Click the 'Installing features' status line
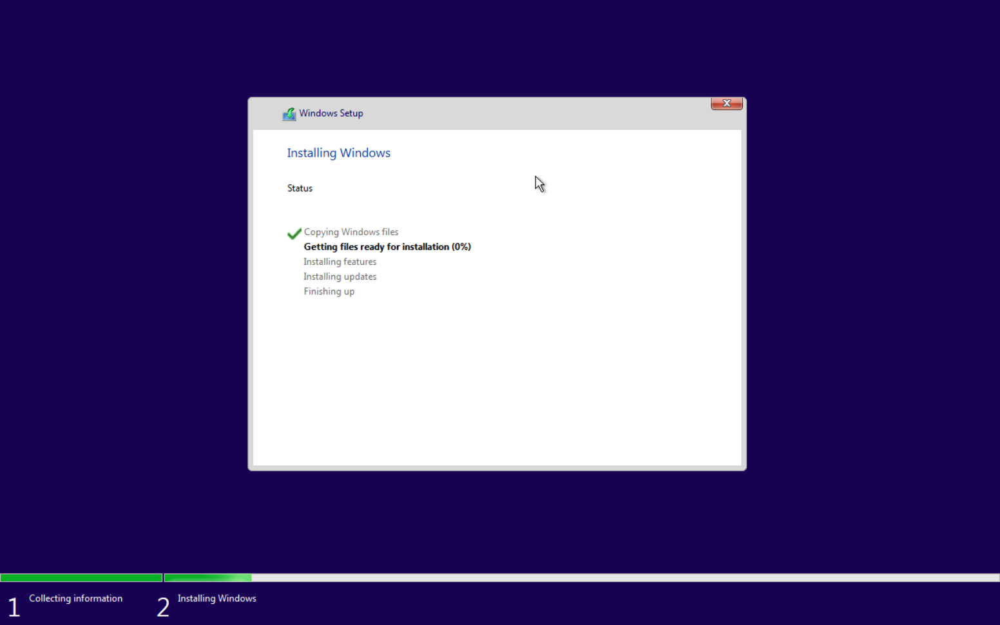Screen dimensions: 1000x625 [x=340, y=262]
